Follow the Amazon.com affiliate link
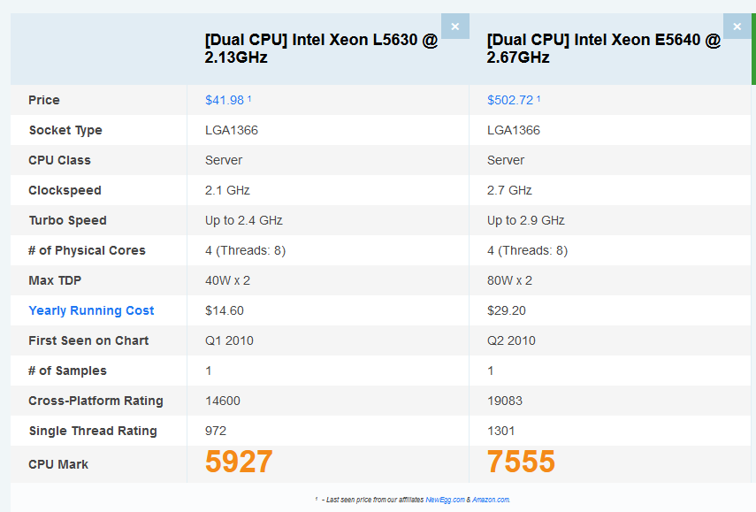Viewport: 756px width, 512px height. (491, 500)
